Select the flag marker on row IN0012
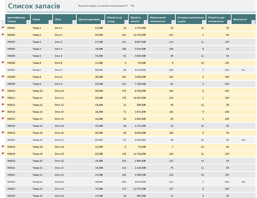Screen dimensions: 257x198 [3, 105]
